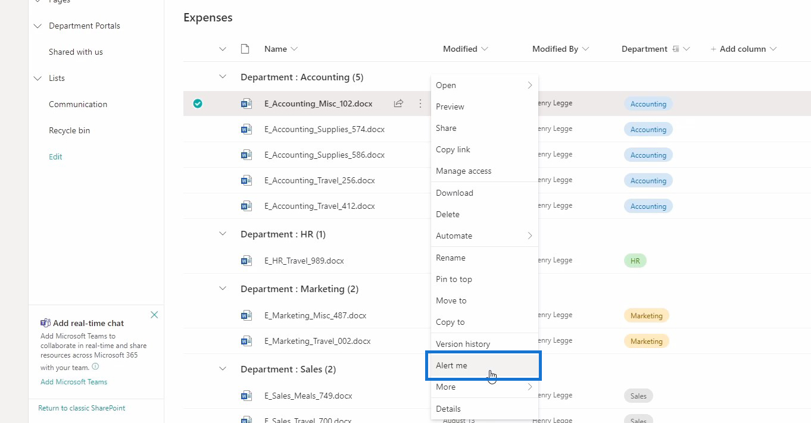Click the file type column icon
The width and height of the screenshot is (811, 423).
tap(245, 49)
